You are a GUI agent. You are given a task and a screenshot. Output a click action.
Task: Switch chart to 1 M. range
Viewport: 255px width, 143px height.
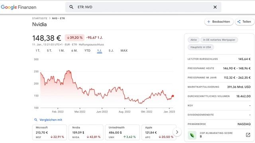61,50
